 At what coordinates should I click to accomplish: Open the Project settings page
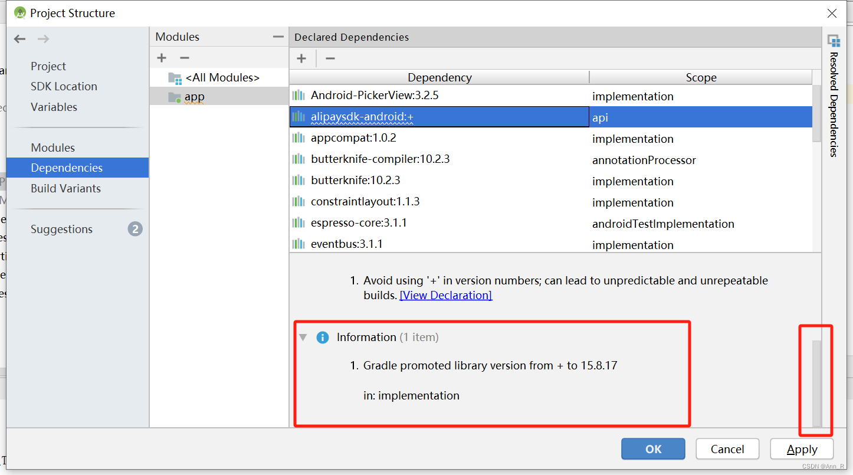click(48, 66)
